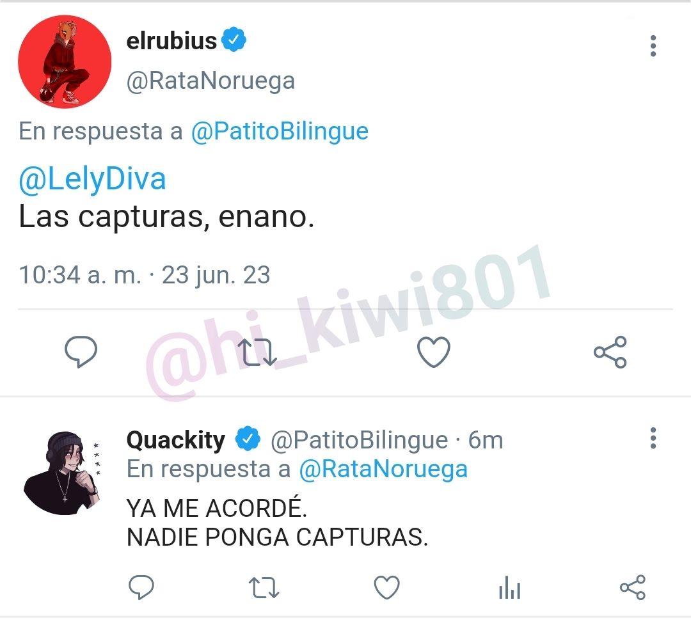
Task: Like the 'Las capturas, enano' tweet
Action: point(434,352)
